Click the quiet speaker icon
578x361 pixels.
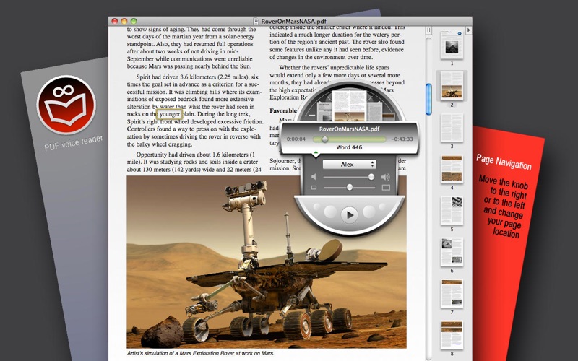coord(314,177)
